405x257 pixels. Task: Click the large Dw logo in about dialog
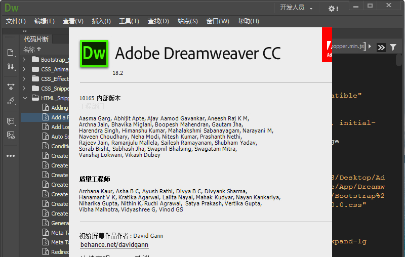point(94,54)
